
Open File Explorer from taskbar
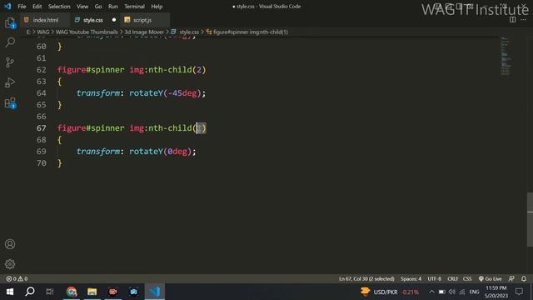point(92,292)
